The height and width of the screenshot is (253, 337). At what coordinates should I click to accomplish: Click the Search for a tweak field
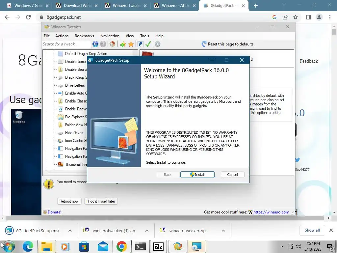[x=66, y=44]
